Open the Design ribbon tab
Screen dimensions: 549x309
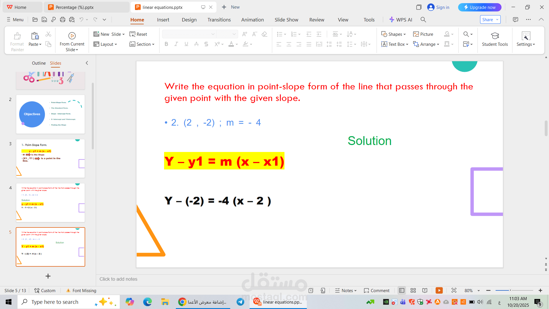click(189, 20)
